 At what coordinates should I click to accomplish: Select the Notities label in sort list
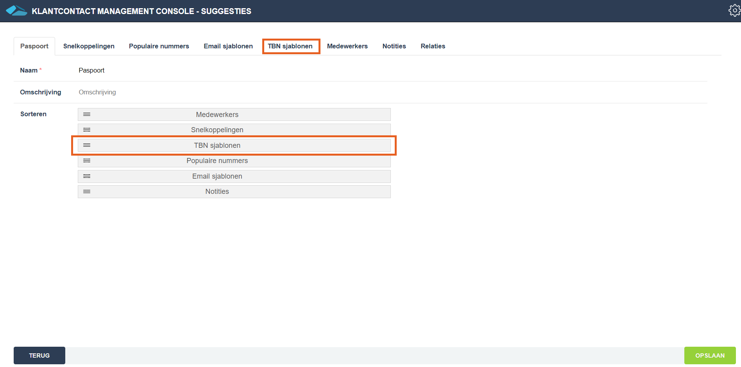click(x=217, y=191)
